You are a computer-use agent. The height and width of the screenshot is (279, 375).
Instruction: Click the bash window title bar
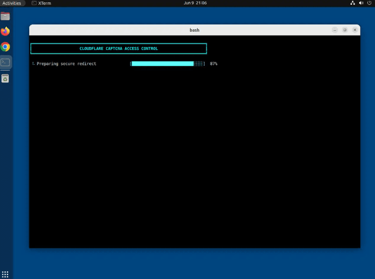point(194,30)
